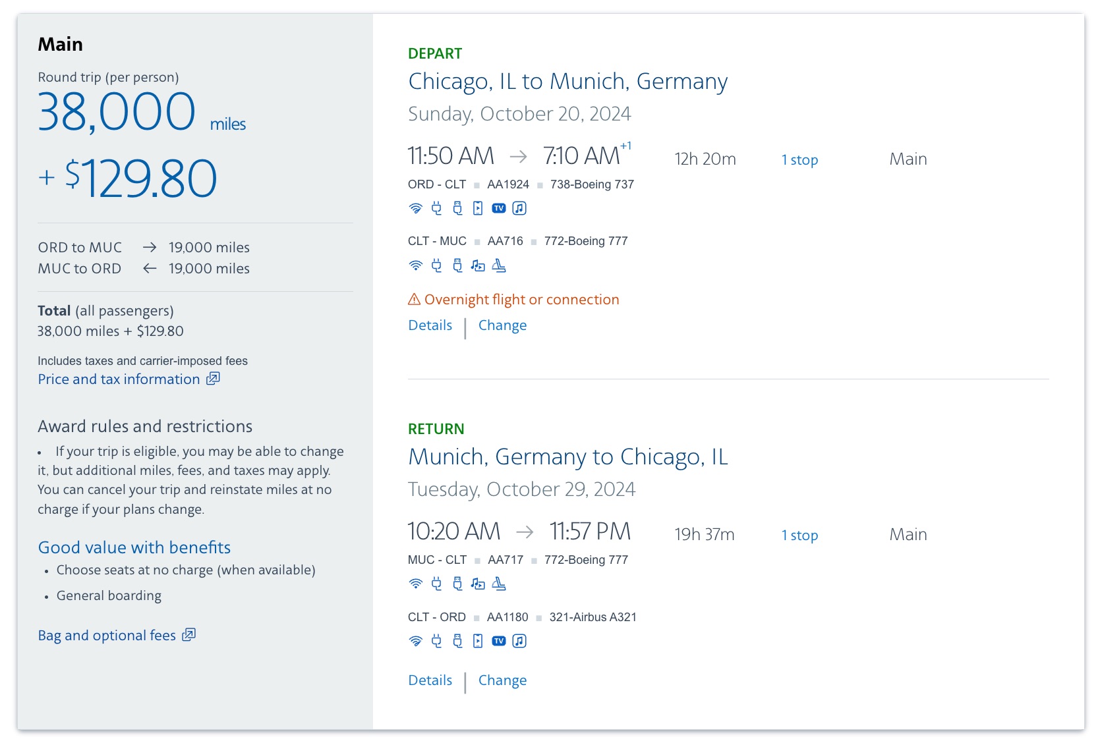Open 1 stop details on the Chicago to Munich flight
1102x743 pixels.
pos(799,159)
